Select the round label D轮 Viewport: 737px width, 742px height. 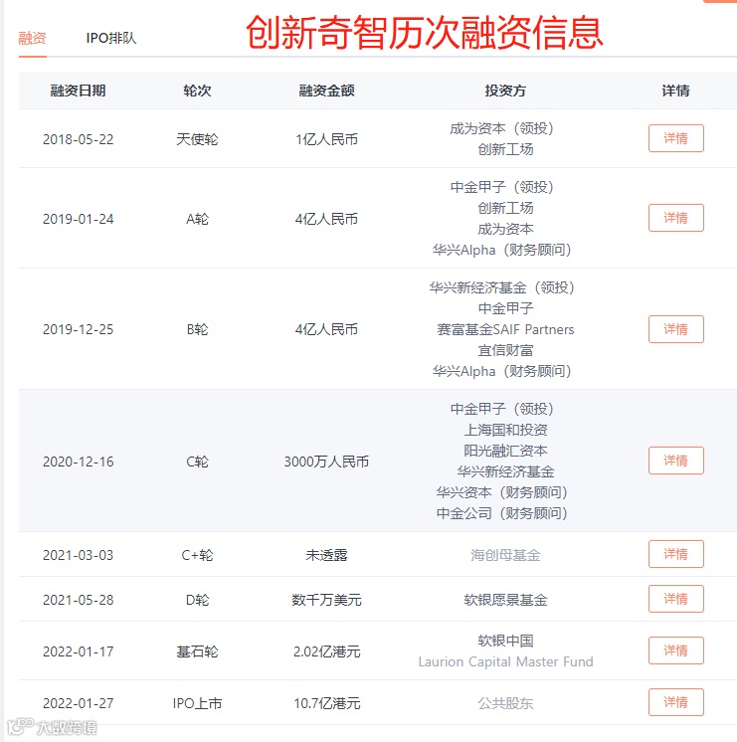pos(197,600)
